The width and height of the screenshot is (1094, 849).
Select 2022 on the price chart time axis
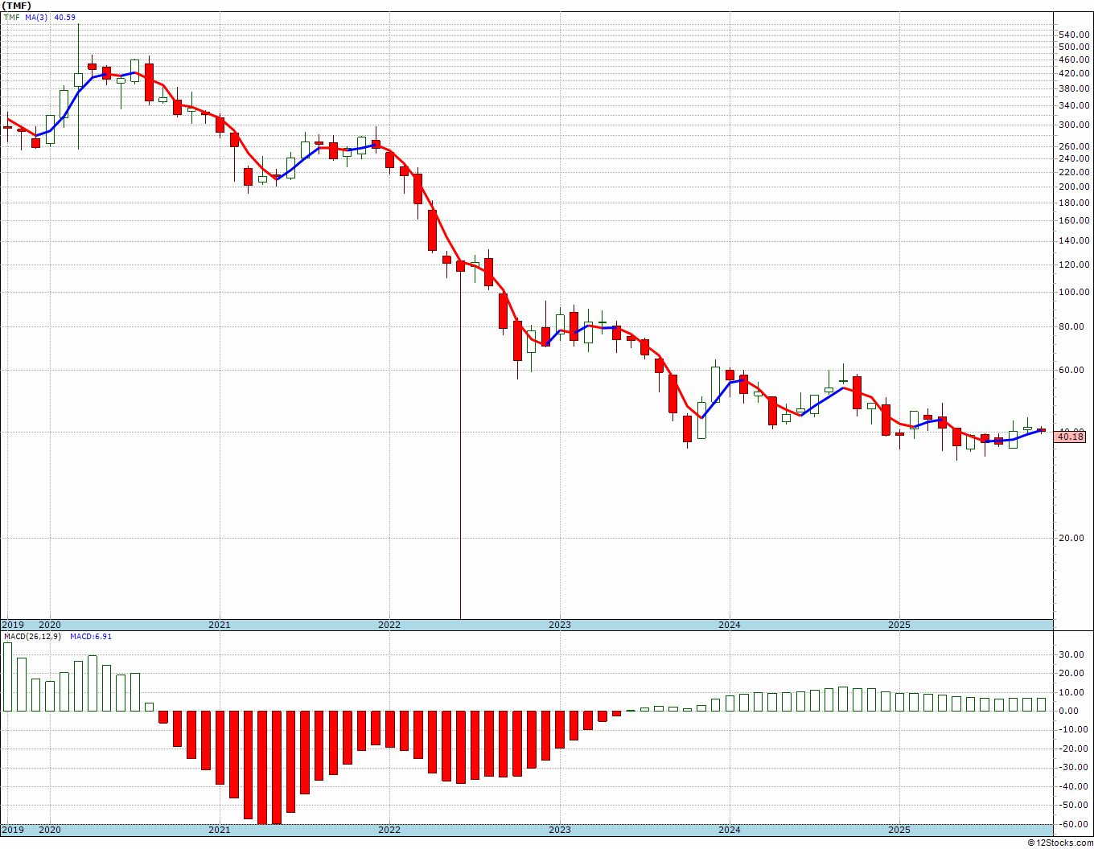click(x=389, y=625)
